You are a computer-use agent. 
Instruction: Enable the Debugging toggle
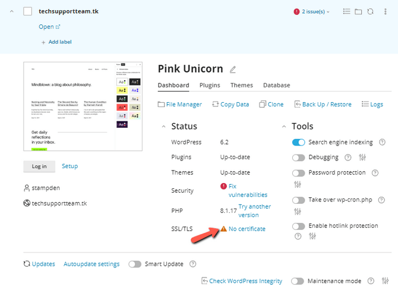click(x=298, y=157)
